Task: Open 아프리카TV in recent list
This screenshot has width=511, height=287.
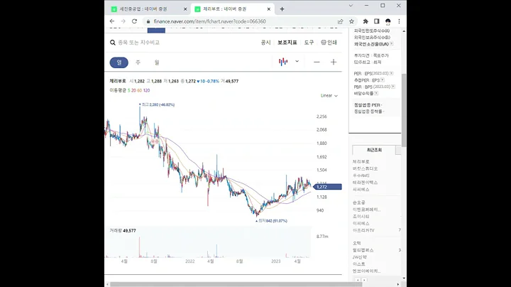Action: [363, 230]
